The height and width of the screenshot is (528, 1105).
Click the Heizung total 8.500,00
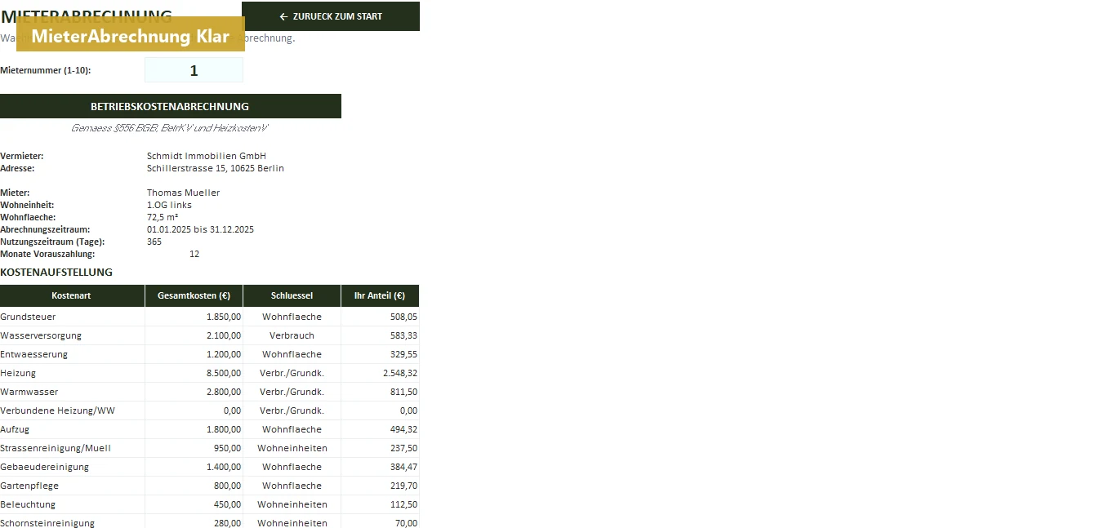point(224,373)
